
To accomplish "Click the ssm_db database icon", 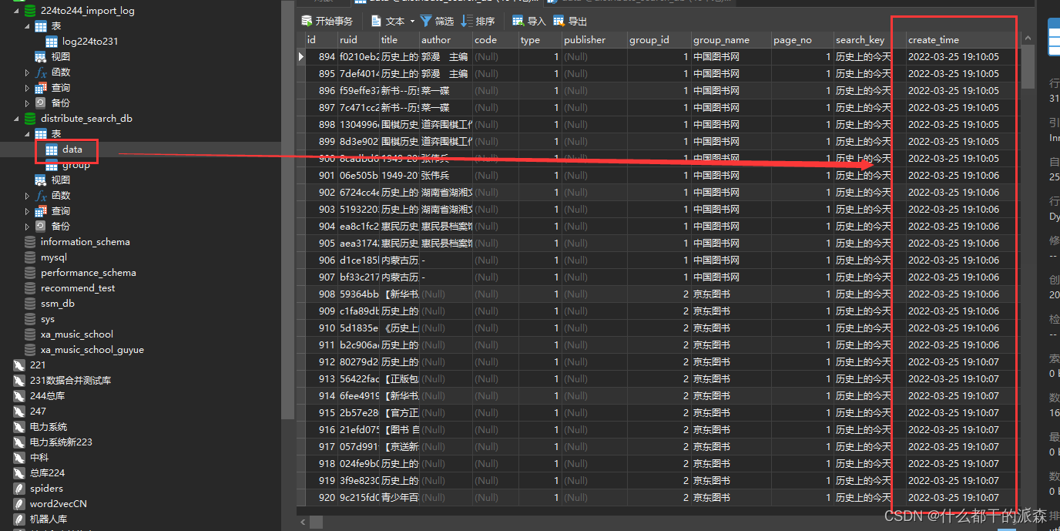I will [x=30, y=304].
